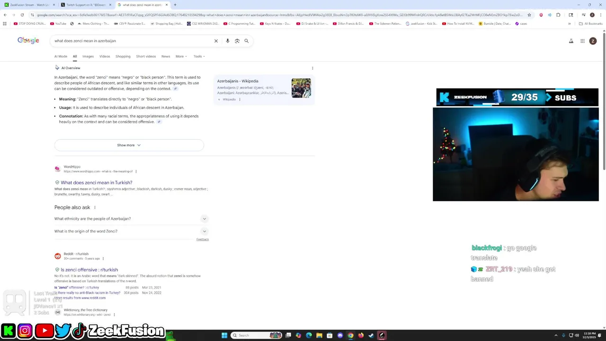The image size is (606, 341).
Task: Open a new browser tab with plus
Action: 175,5
